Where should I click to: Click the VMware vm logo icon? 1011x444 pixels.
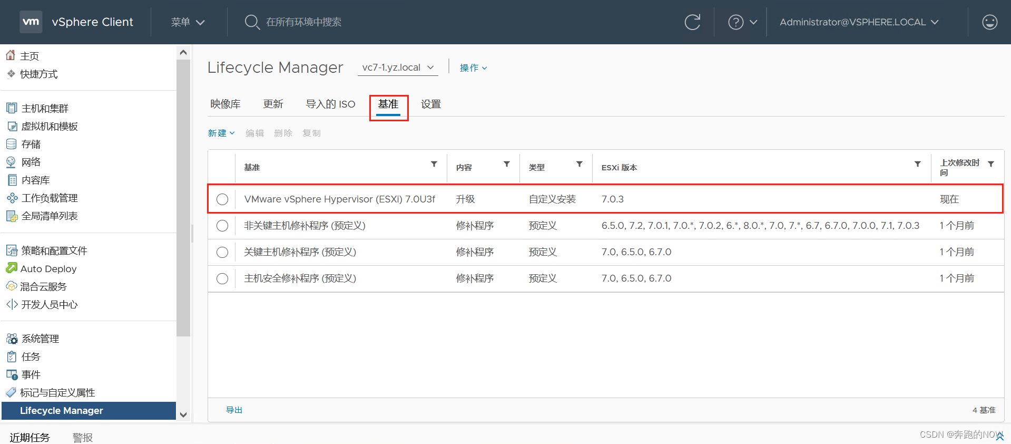(31, 22)
